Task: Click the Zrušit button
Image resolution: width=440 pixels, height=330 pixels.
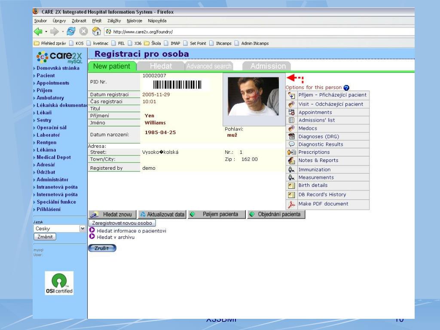Action: coord(102,248)
